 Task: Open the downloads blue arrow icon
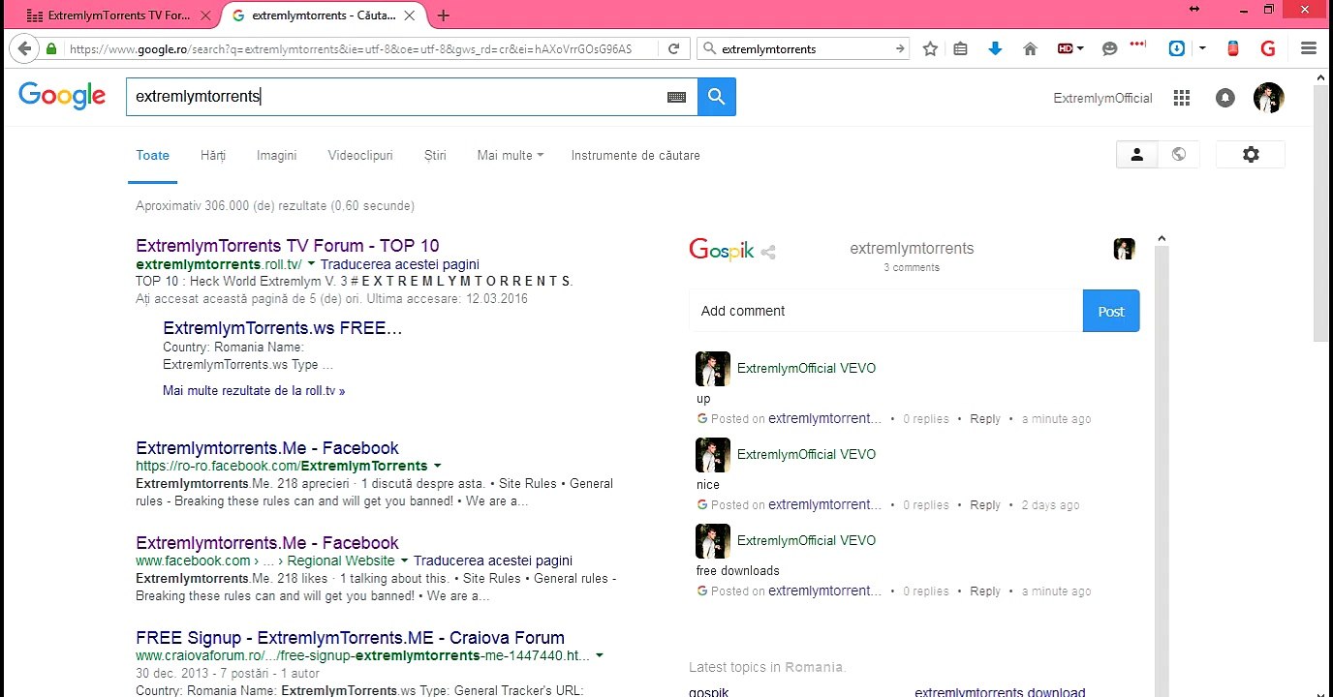995,48
